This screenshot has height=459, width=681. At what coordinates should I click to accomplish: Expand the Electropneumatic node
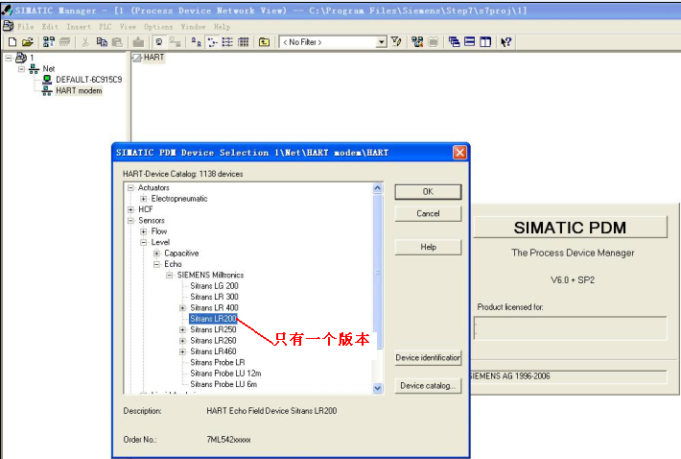[x=144, y=199]
